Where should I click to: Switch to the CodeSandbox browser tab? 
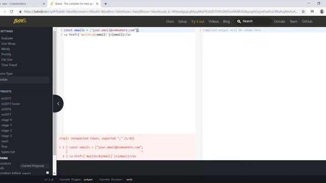click(22, 4)
